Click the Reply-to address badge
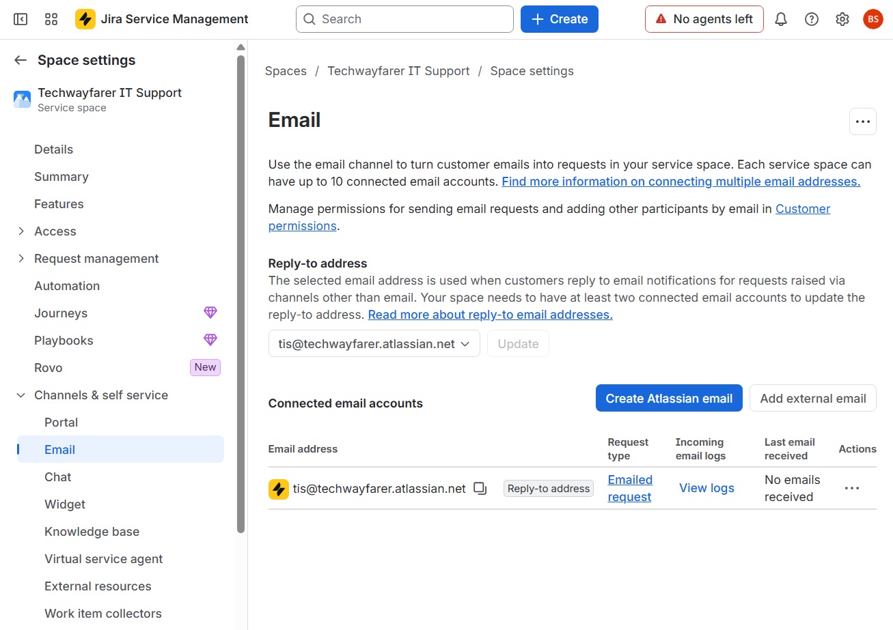The image size is (893, 630). click(549, 489)
